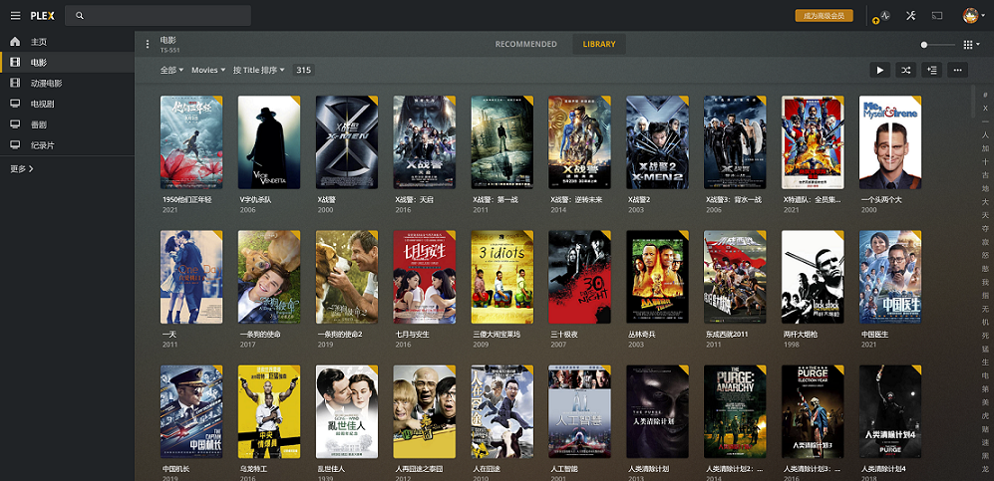This screenshot has width=994, height=481.
Task: Click the home icon in sidebar
Action: coord(15,41)
